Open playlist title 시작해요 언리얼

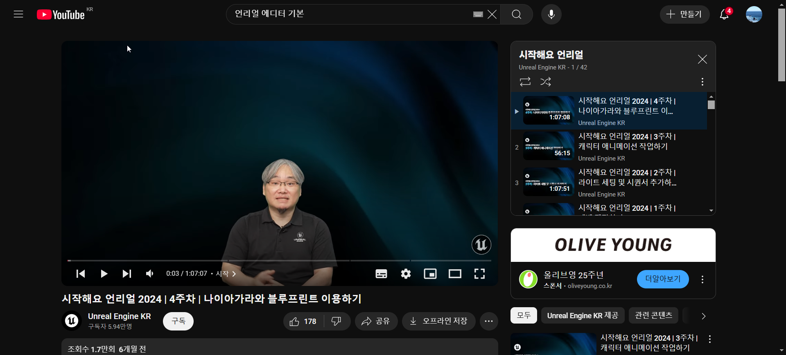point(551,55)
